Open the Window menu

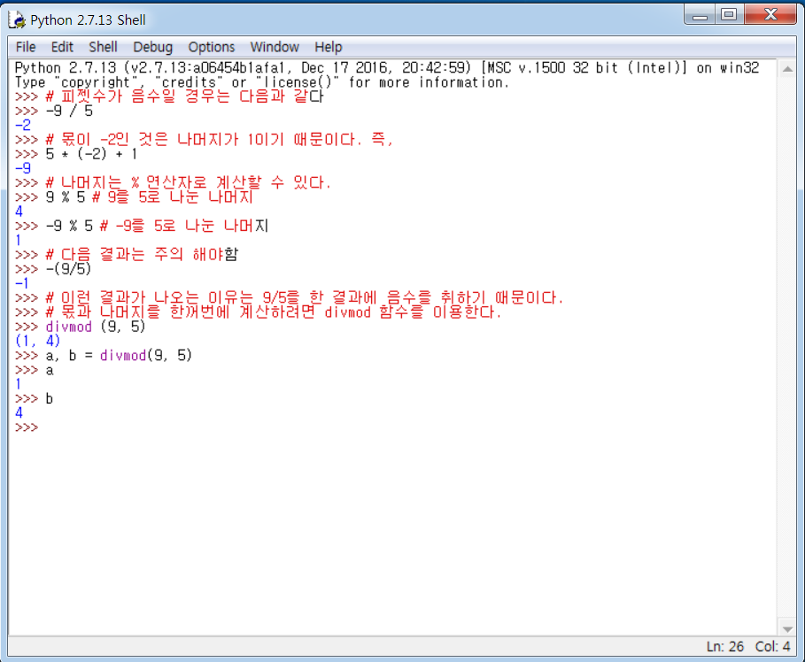point(275,47)
